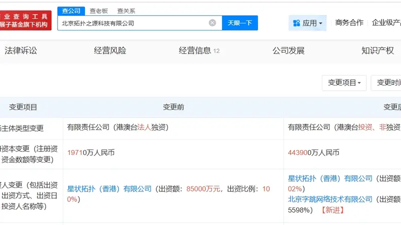Open 星状拓扑(香港)有限公司 link in 变更前 column
Image resolution: width=401 pixels, height=225 pixels.
[109, 189]
